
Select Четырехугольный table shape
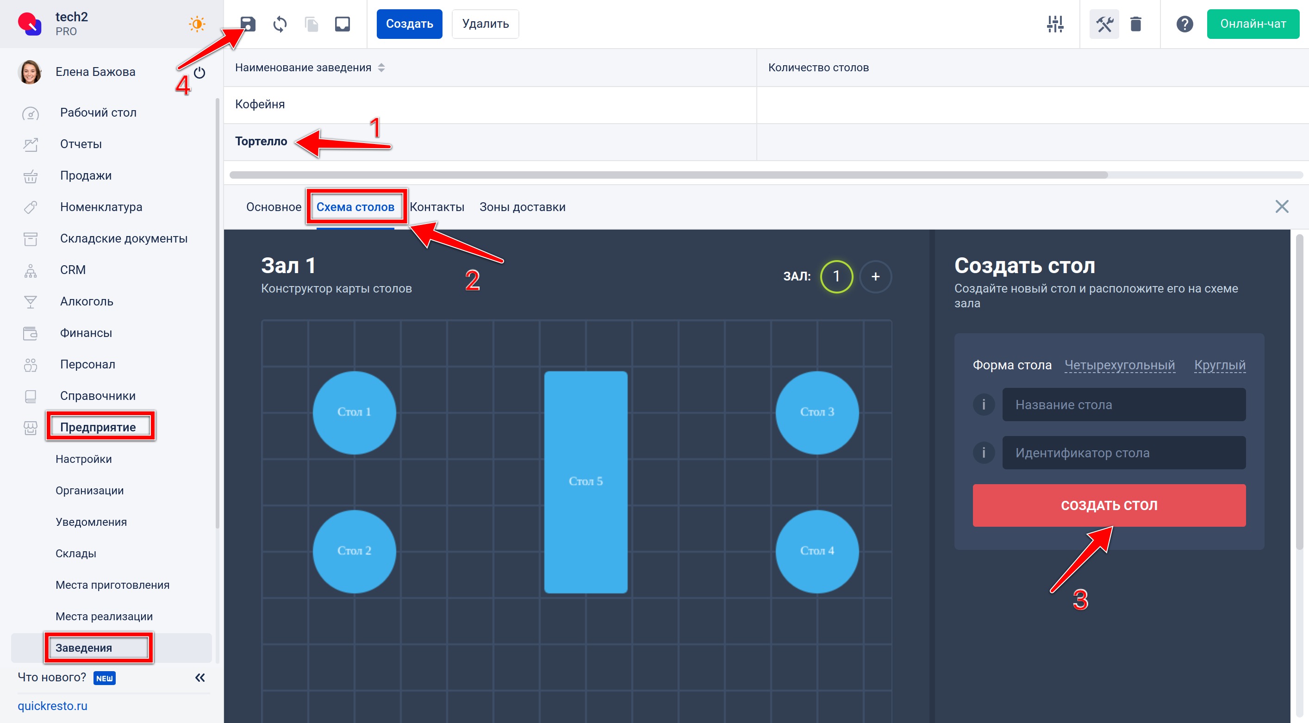(x=1120, y=365)
